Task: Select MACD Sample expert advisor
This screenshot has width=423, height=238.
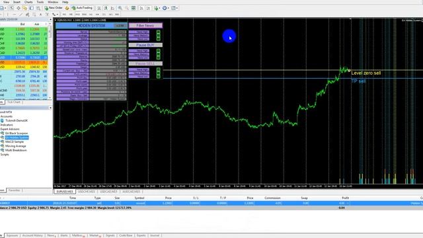Action: point(15,141)
